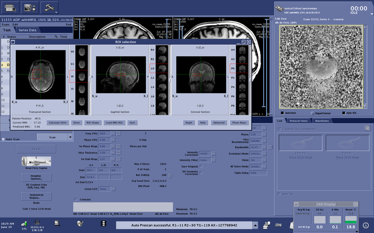Click the Imaging Options button
Image resolution: width=374 pixels, height=233 pixels.
(36, 177)
